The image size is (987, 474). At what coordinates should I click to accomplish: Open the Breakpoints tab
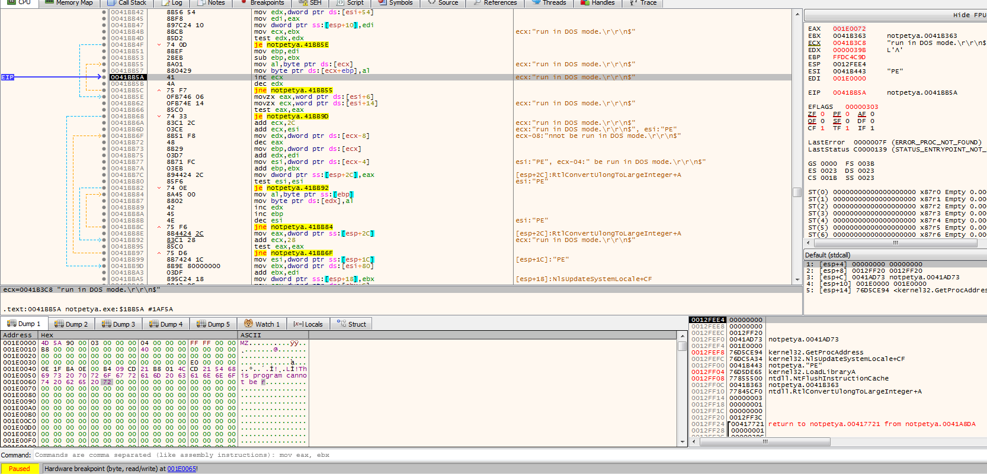click(262, 3)
